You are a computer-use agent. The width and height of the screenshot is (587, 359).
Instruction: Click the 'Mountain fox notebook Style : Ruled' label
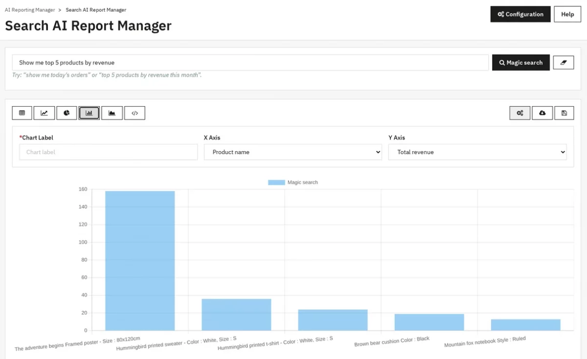coord(485,341)
